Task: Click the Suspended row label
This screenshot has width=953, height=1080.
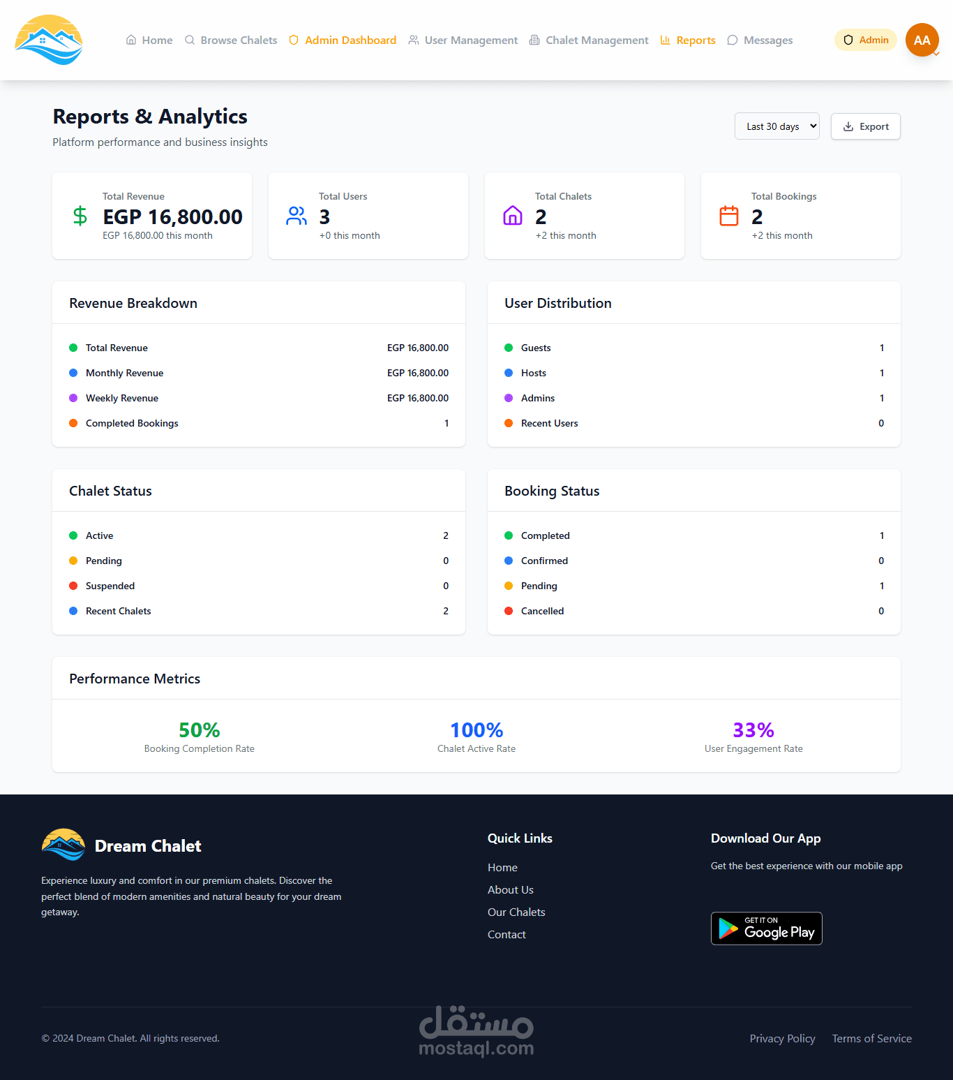Action: (110, 586)
